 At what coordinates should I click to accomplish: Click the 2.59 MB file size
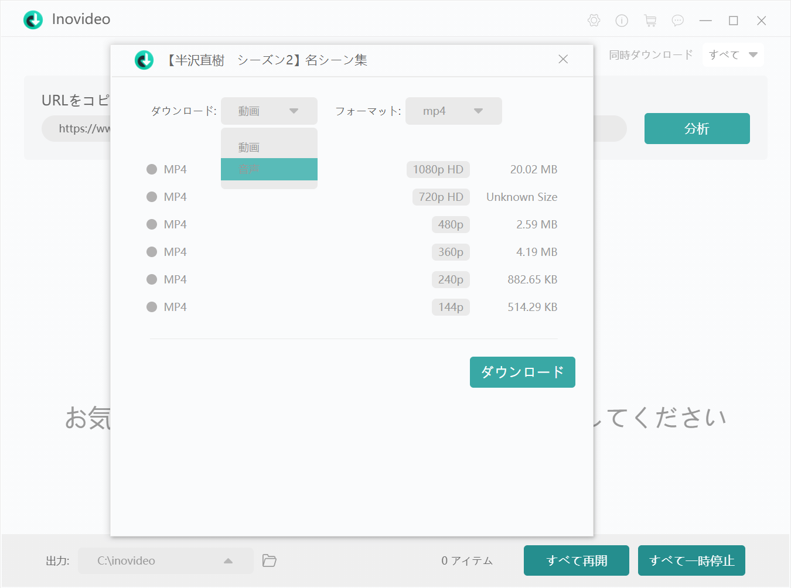coord(537,224)
